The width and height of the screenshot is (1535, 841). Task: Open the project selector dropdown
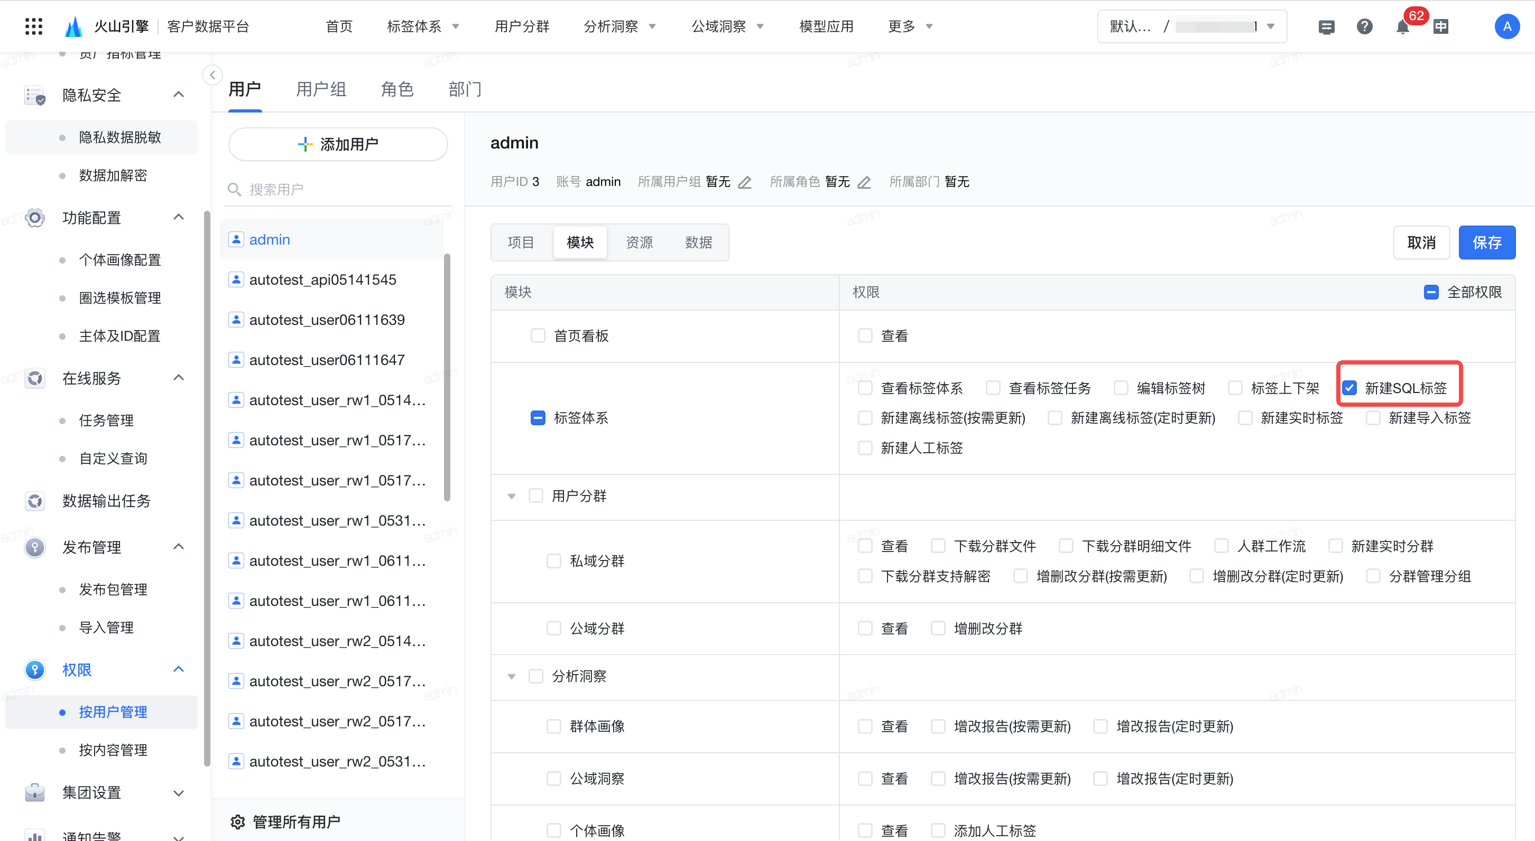point(1192,26)
